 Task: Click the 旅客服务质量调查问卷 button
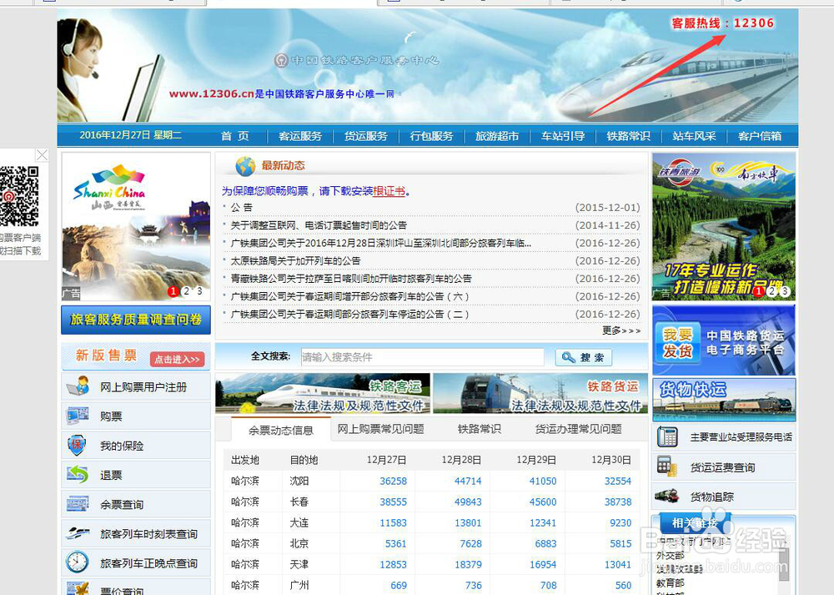click(136, 320)
